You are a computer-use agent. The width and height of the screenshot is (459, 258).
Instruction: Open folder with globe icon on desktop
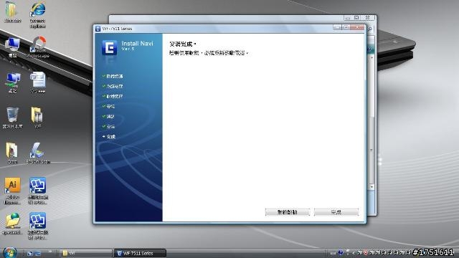[x=12, y=224]
